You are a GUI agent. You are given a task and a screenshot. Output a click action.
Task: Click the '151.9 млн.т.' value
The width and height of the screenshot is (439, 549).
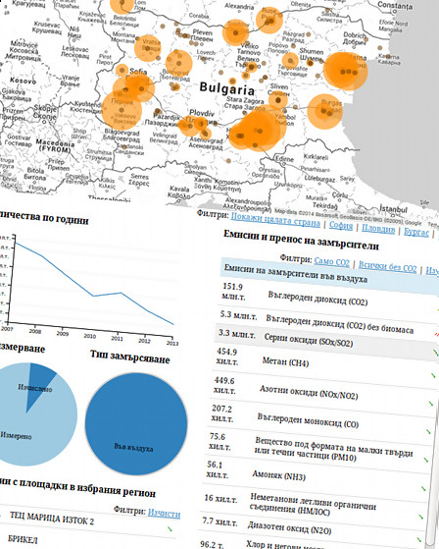tap(233, 292)
